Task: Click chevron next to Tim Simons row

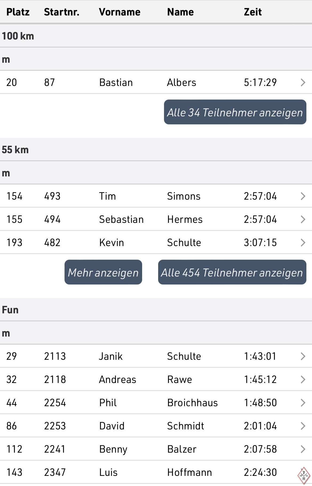Action: pos(303,196)
